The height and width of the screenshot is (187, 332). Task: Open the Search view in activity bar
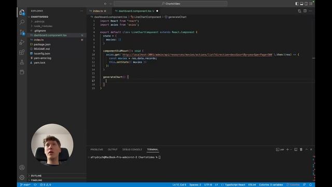click(22, 22)
